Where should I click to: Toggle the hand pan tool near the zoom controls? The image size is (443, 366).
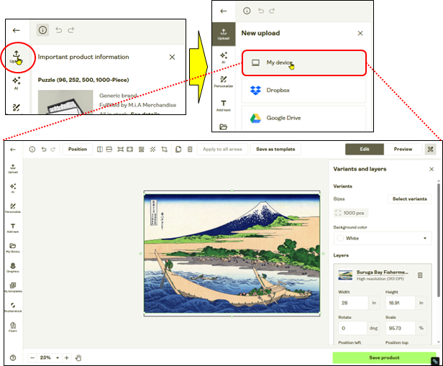78,357
